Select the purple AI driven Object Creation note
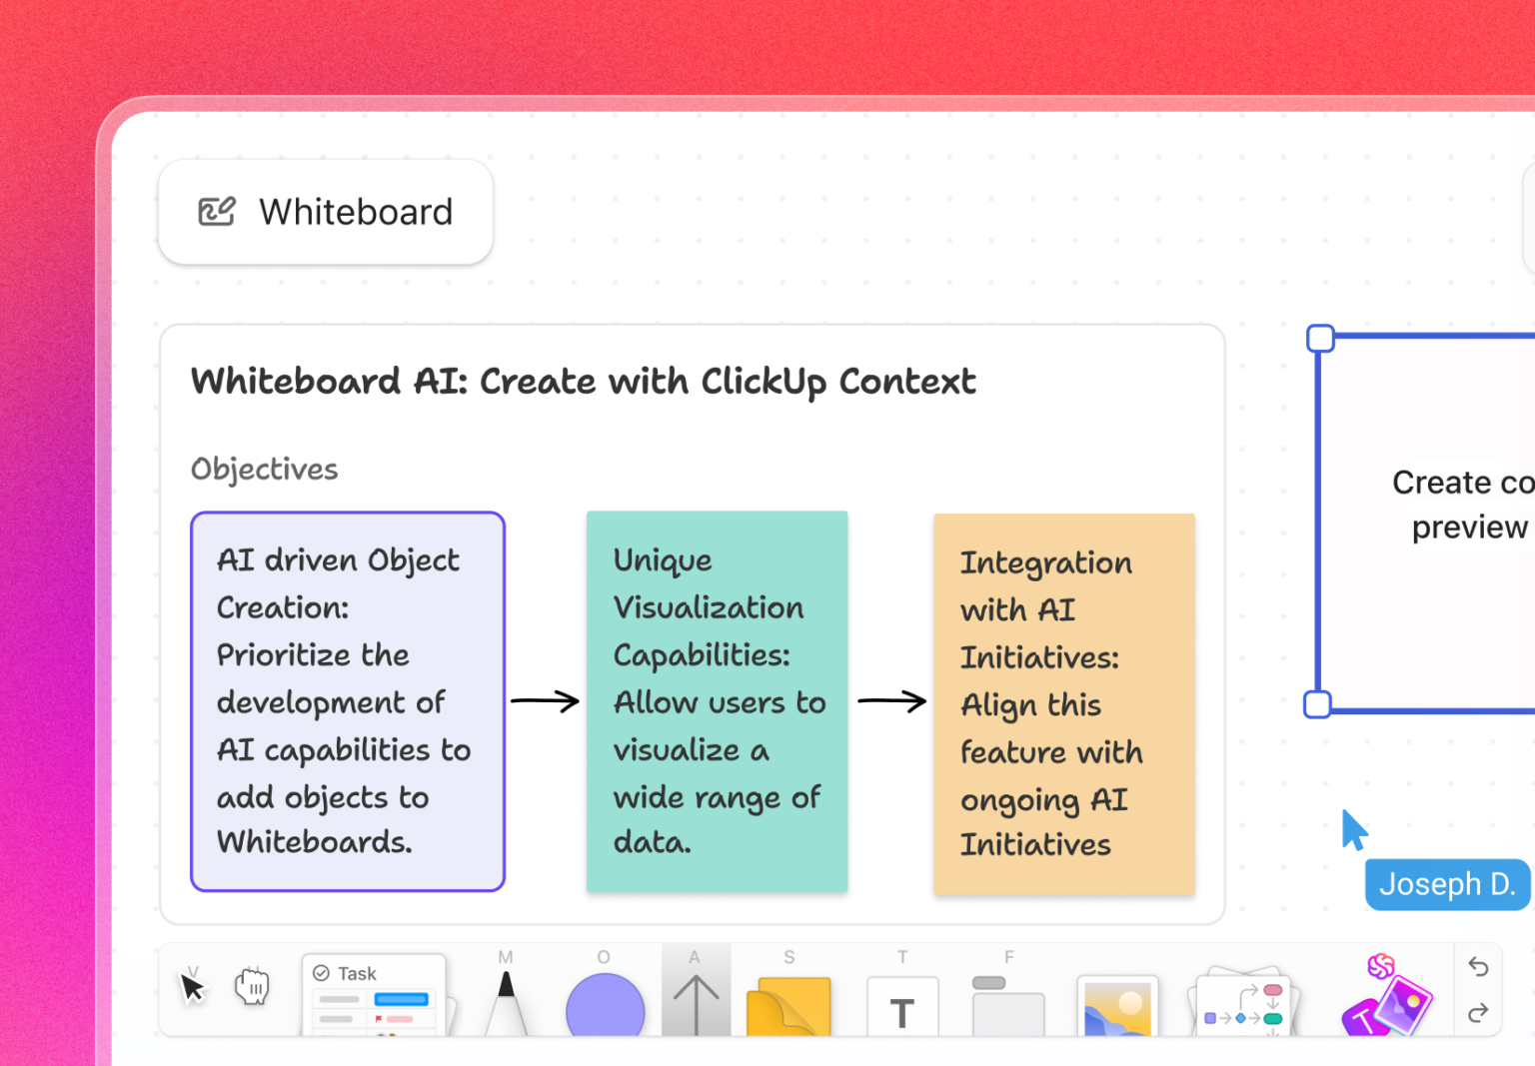Viewport: 1535px width, 1066px height. tap(347, 699)
